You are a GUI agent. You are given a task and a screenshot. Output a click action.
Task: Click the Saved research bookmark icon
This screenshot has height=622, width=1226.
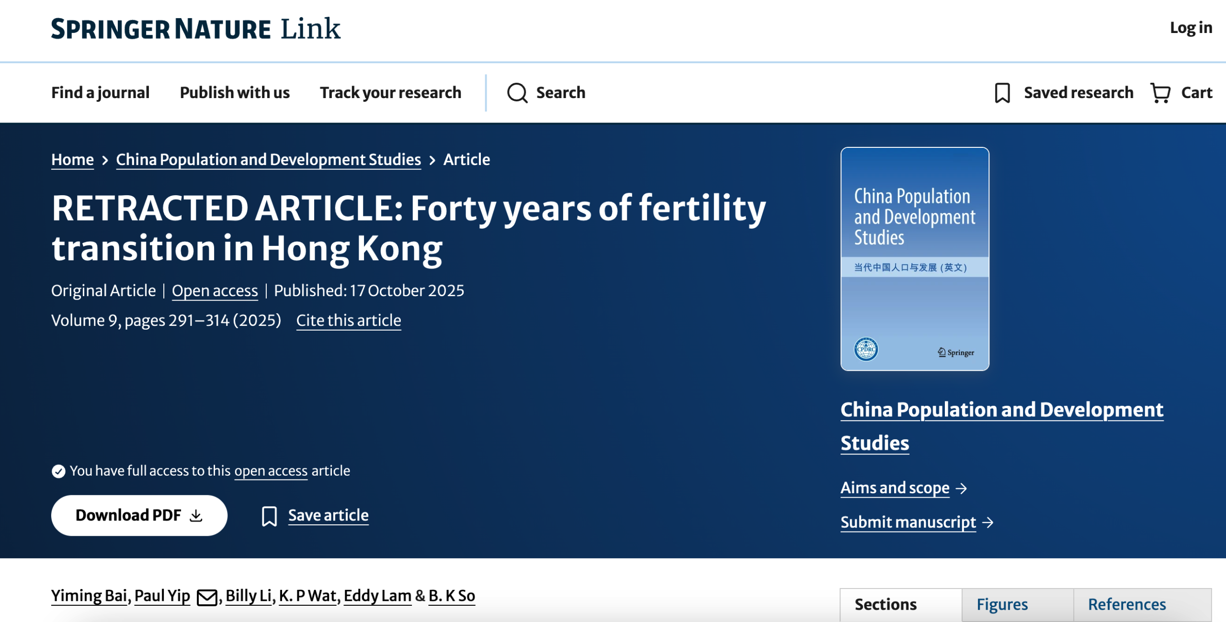click(x=1002, y=93)
